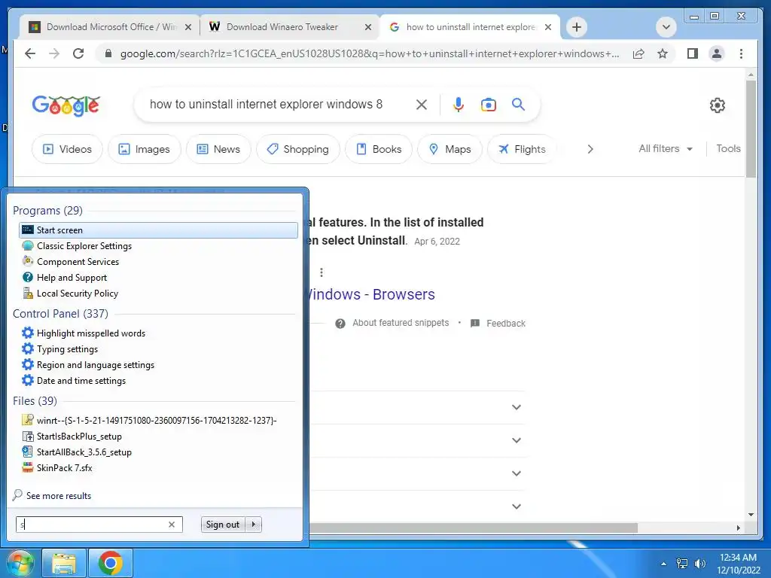
Task: Open the volume tray icon
Action: click(x=699, y=563)
